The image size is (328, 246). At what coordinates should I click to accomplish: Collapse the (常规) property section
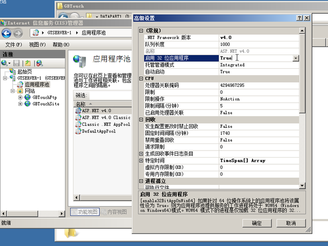pyautogui.click(x=141, y=31)
